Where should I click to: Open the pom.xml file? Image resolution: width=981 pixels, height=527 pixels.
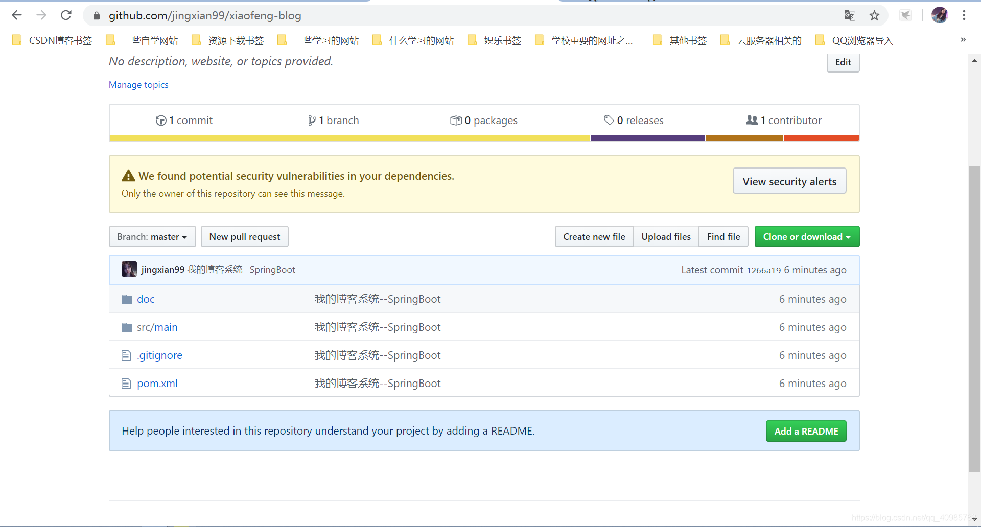157,384
